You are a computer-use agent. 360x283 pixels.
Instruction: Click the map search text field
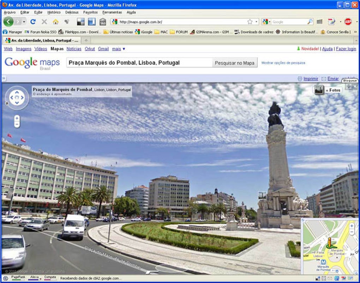pos(139,63)
